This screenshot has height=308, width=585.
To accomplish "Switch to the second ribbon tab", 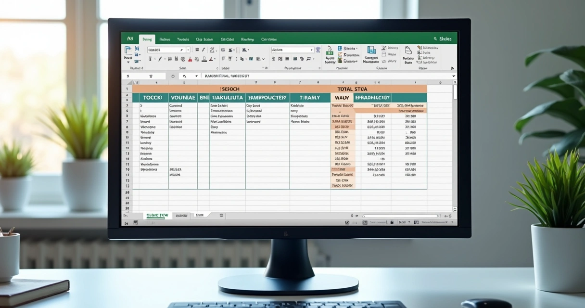I will click(165, 39).
